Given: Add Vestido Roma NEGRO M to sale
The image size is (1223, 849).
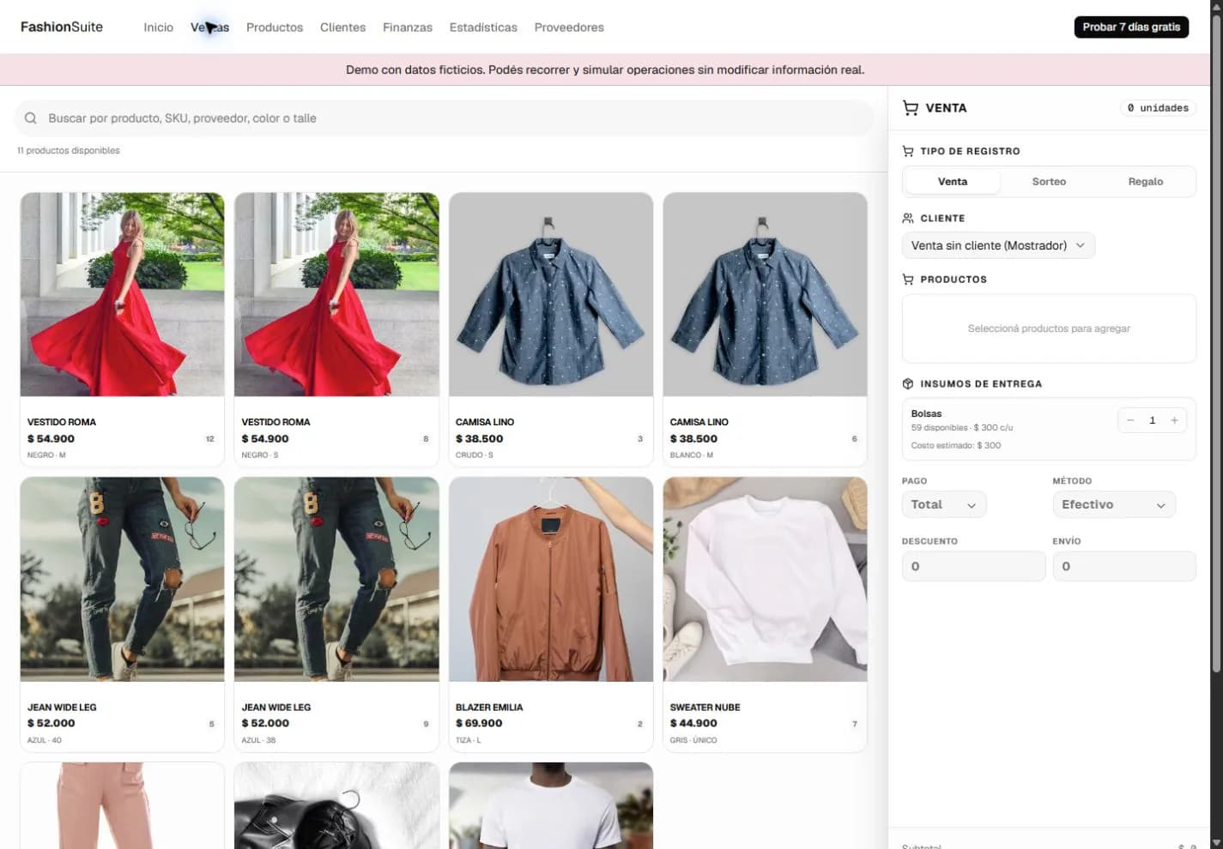Looking at the screenshot, I should click(x=122, y=329).
